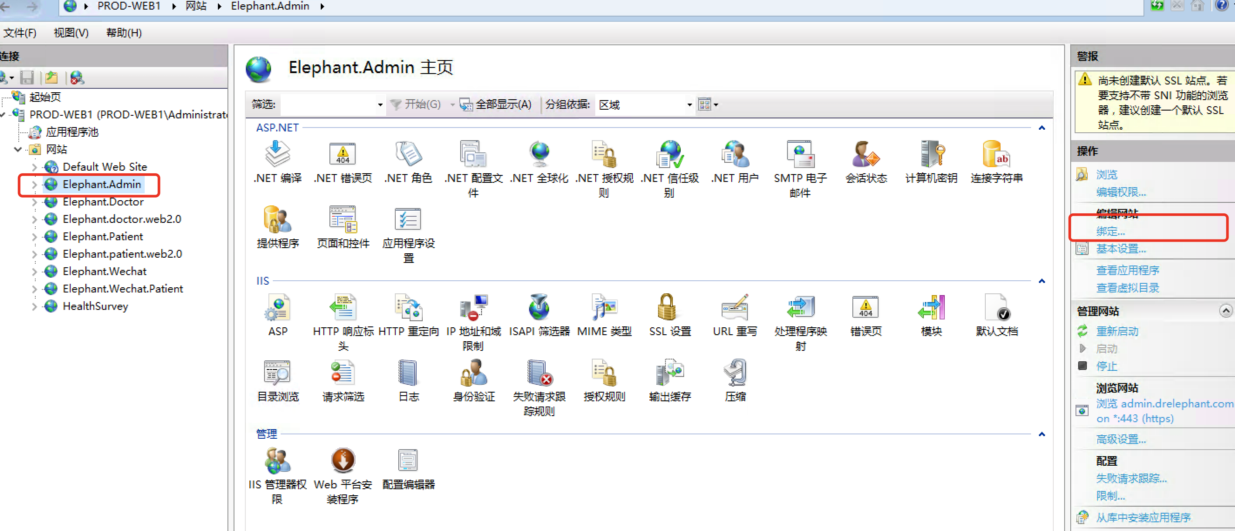The image size is (1235, 531).
Task: Open the 帮助(H) menu
Action: coord(123,33)
